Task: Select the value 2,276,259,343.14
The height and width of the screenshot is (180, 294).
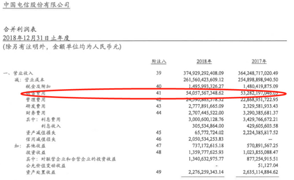Action: pyautogui.click(x=206, y=172)
